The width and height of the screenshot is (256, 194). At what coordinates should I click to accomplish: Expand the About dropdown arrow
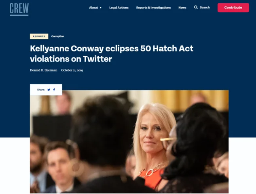coord(101,8)
